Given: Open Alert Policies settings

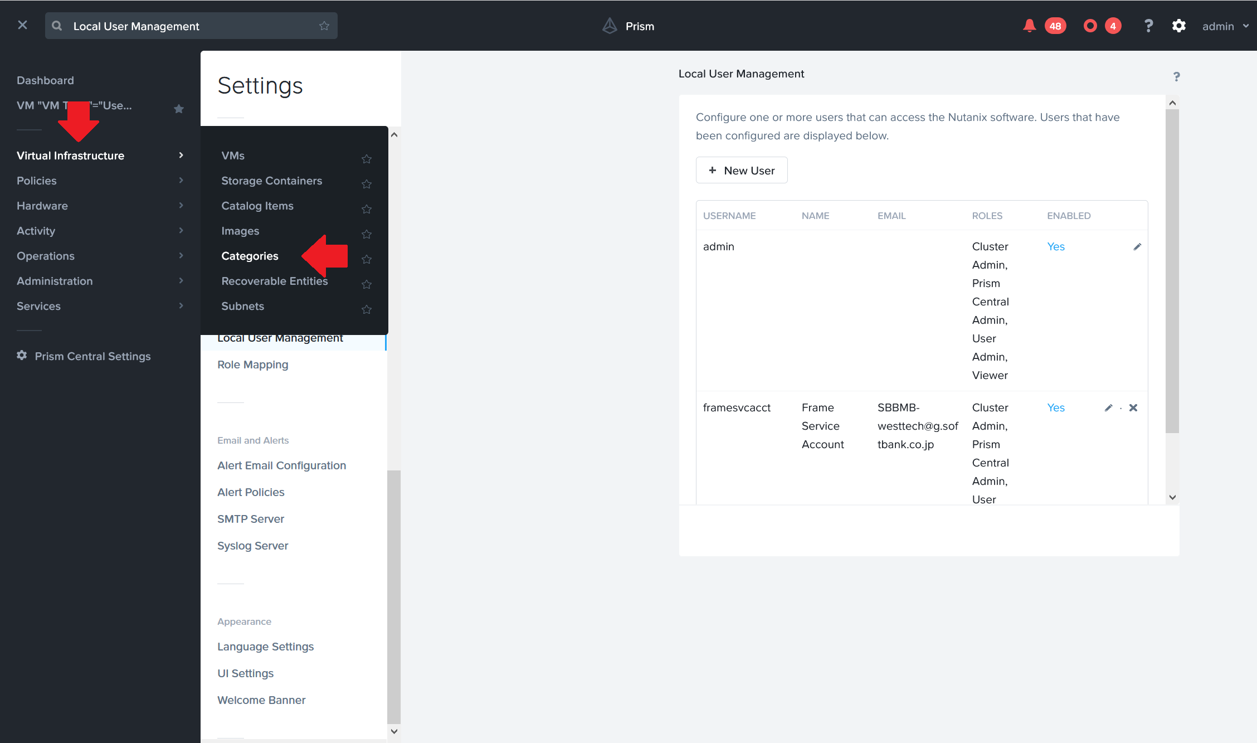Looking at the screenshot, I should coord(251,492).
